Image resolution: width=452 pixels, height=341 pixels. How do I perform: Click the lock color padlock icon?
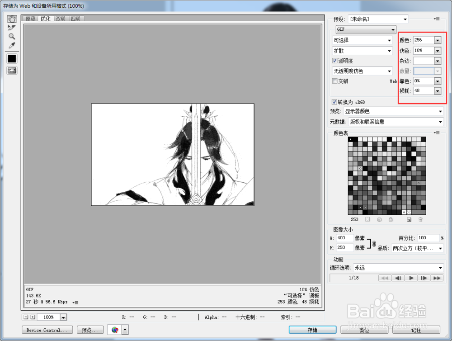click(391, 219)
